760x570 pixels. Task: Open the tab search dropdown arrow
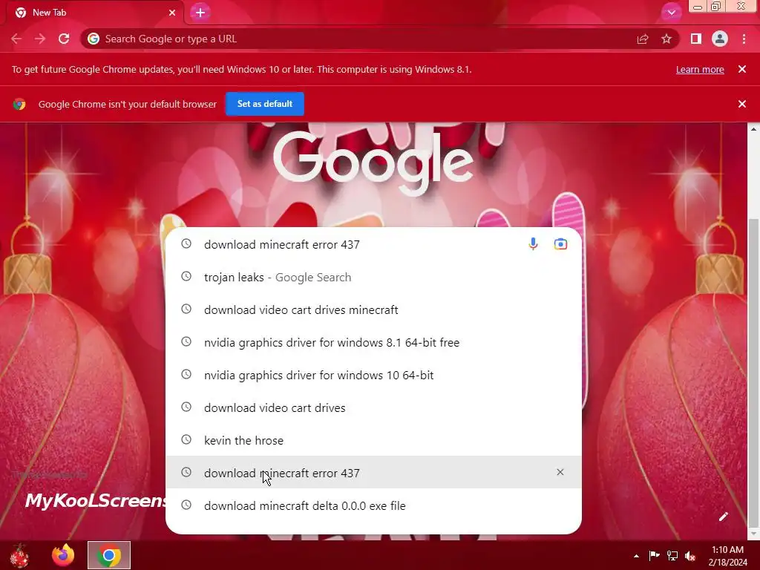click(x=671, y=13)
